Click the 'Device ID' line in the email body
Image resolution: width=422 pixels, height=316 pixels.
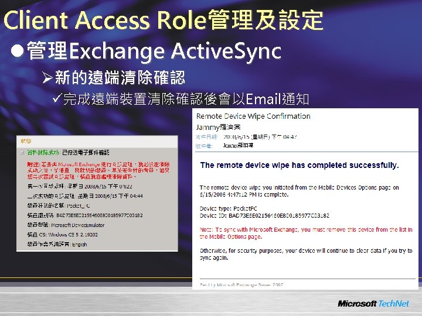264,215
